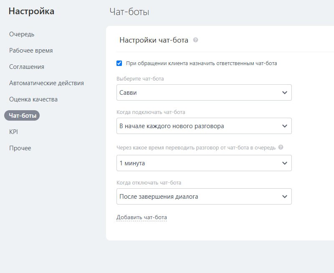The width and height of the screenshot is (334, 273).
Task: Go to Прочее settings section
Action: (20, 148)
